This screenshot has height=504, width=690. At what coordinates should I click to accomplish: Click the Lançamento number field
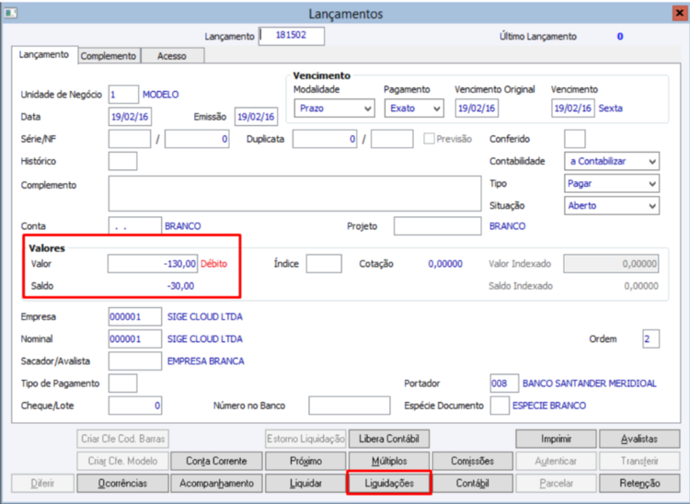292,36
